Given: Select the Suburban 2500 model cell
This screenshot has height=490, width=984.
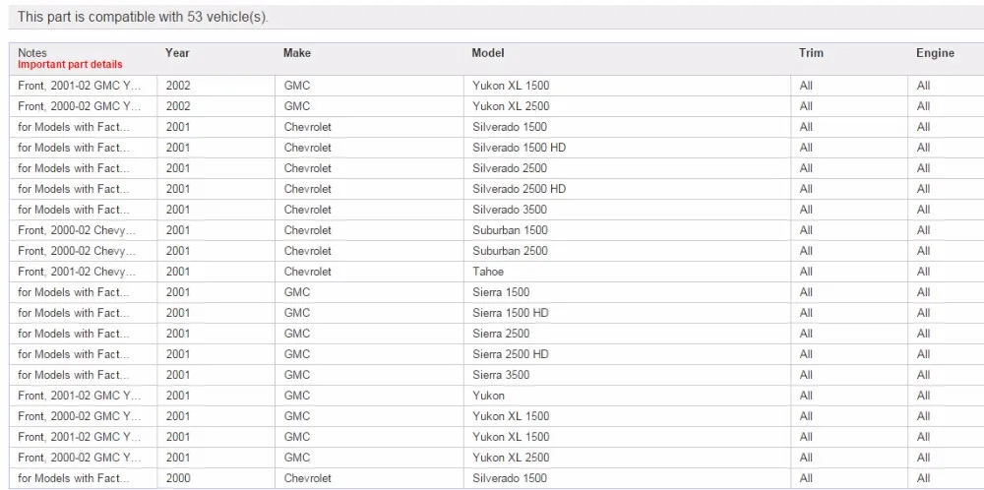Looking at the screenshot, I should tap(510, 251).
